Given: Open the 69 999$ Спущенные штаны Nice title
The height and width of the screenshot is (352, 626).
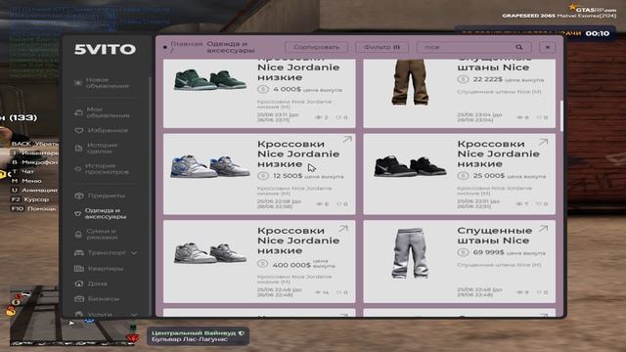Looking at the screenshot, I should coord(495,236).
